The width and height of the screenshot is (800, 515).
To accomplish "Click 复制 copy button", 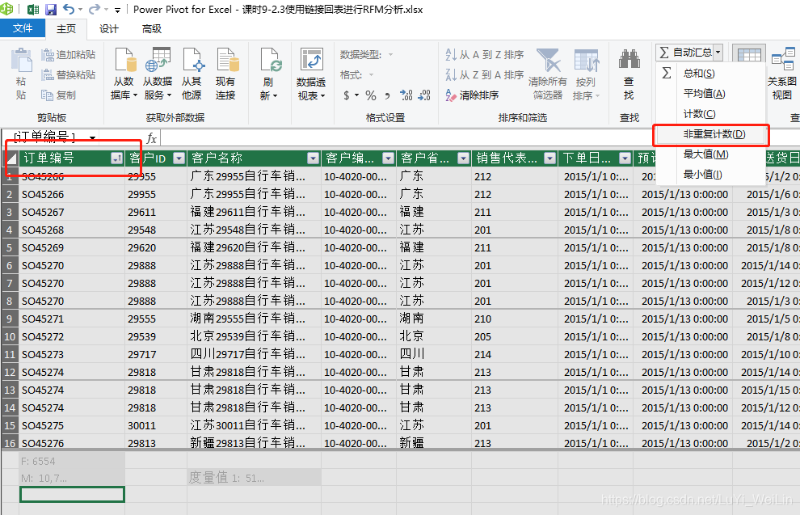I will (58, 95).
